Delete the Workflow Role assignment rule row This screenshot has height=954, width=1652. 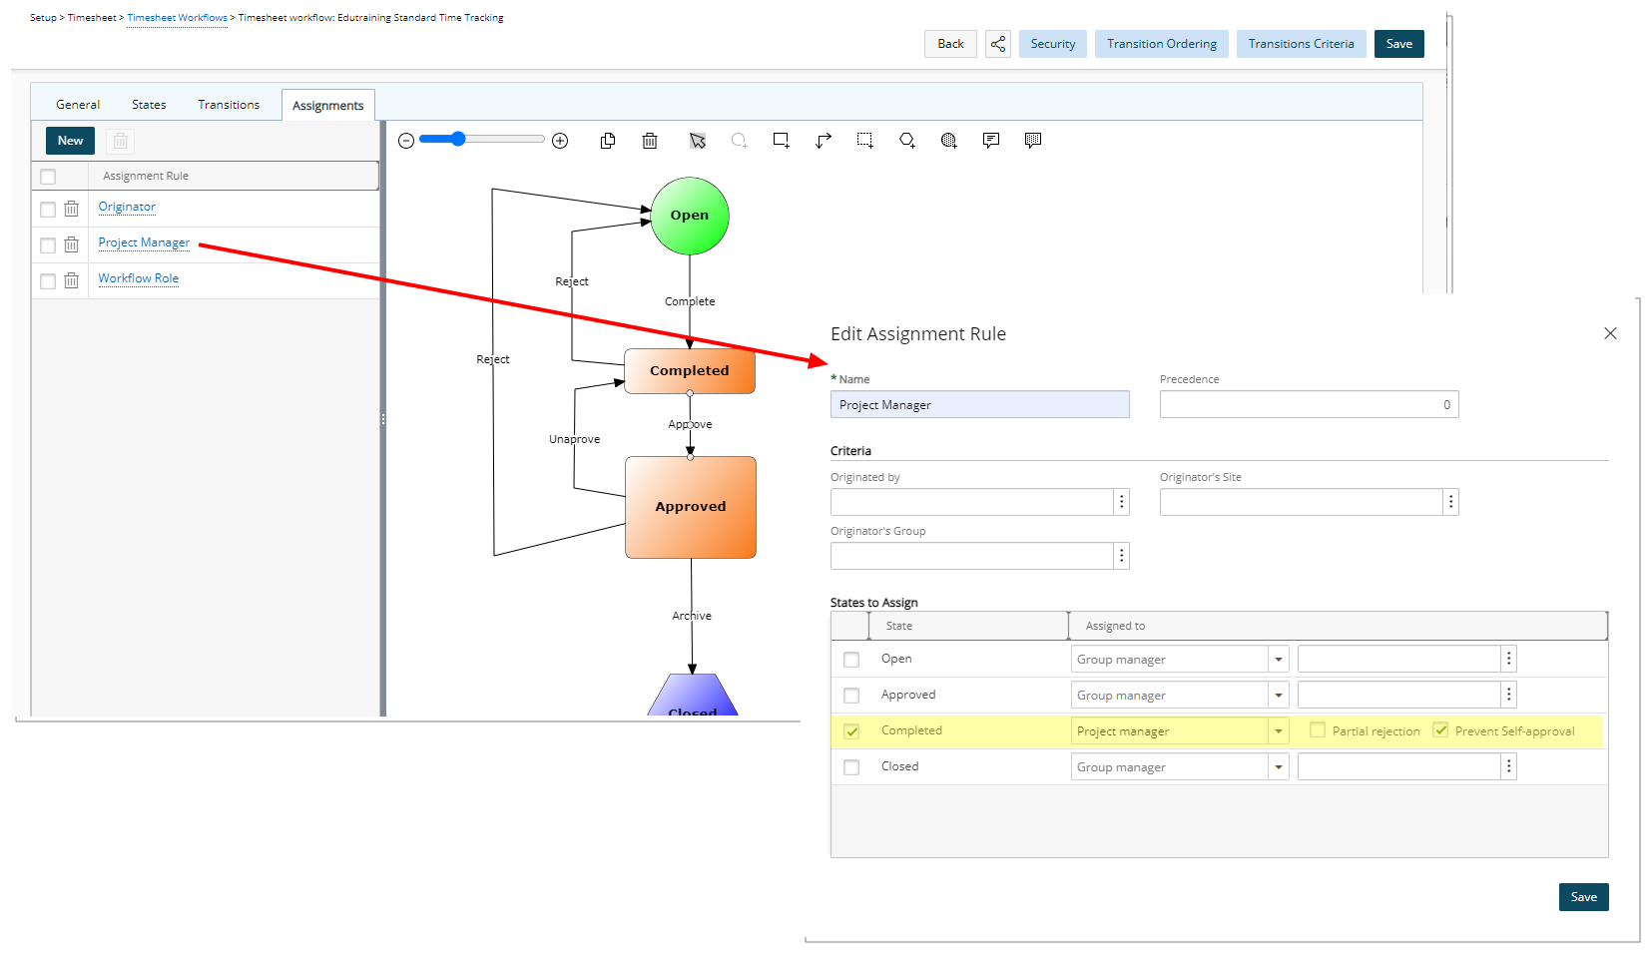pyautogui.click(x=72, y=280)
